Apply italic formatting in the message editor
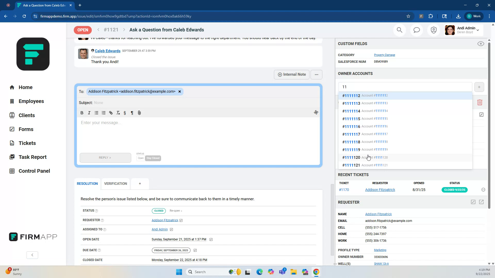This screenshot has width=495, height=278. click(x=89, y=113)
